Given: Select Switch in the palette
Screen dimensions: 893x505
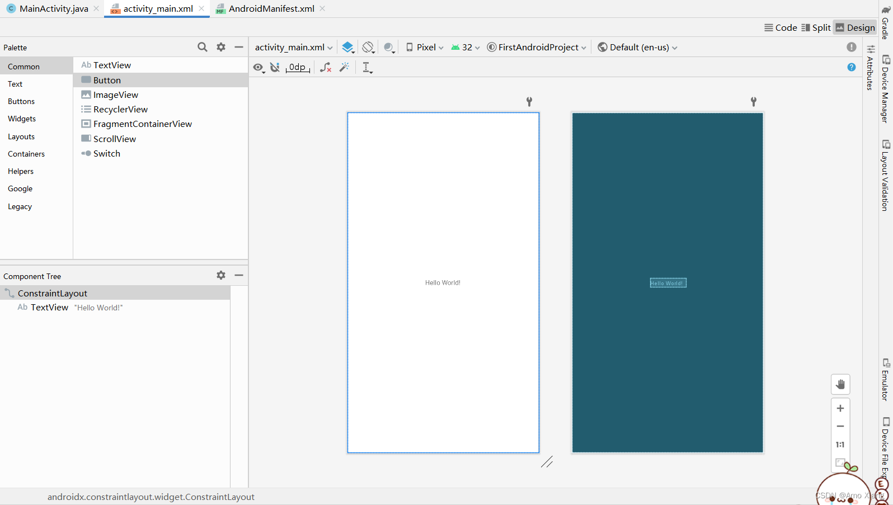Looking at the screenshot, I should pyautogui.click(x=161, y=153).
